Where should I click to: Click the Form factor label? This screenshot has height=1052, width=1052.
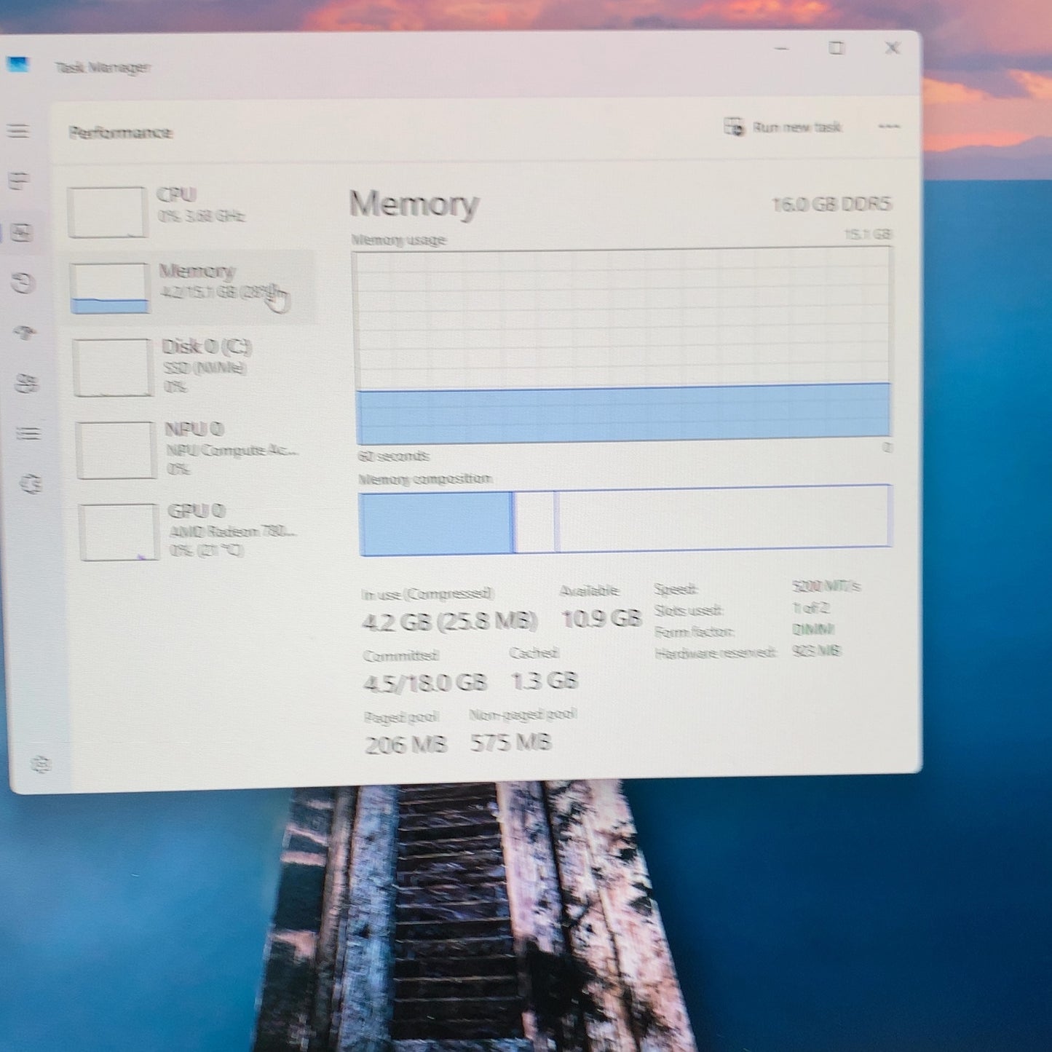[x=694, y=632]
